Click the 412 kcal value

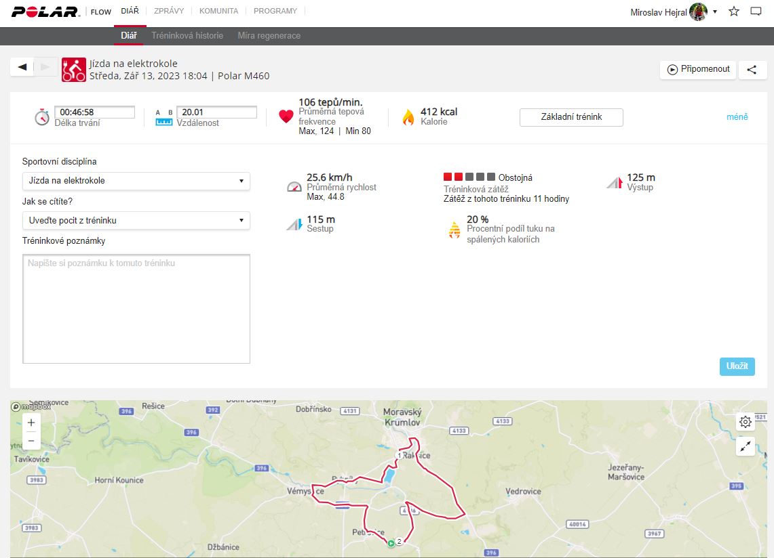coord(439,112)
